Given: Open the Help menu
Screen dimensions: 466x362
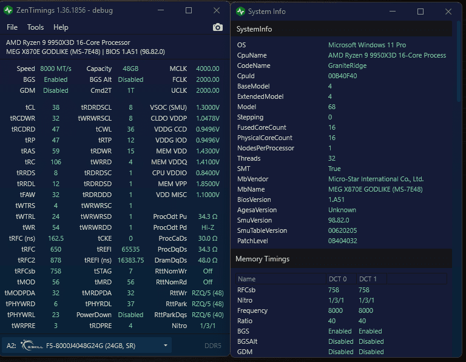Looking at the screenshot, I should click(x=61, y=27).
